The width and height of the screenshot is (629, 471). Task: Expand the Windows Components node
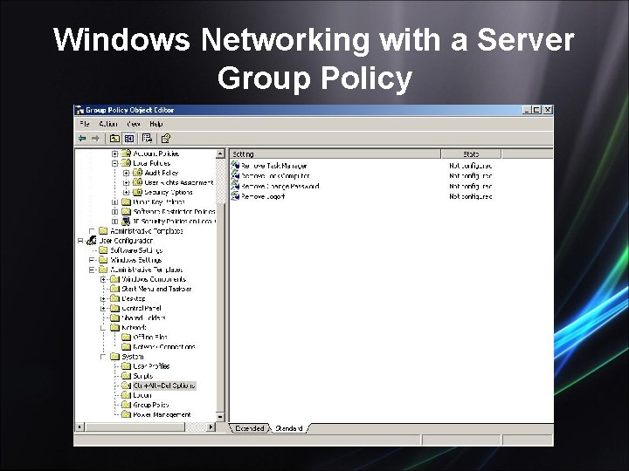click(x=103, y=279)
